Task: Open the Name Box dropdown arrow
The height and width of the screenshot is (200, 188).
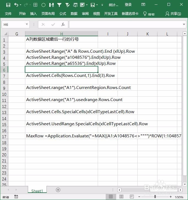Action: [x=27, y=24]
